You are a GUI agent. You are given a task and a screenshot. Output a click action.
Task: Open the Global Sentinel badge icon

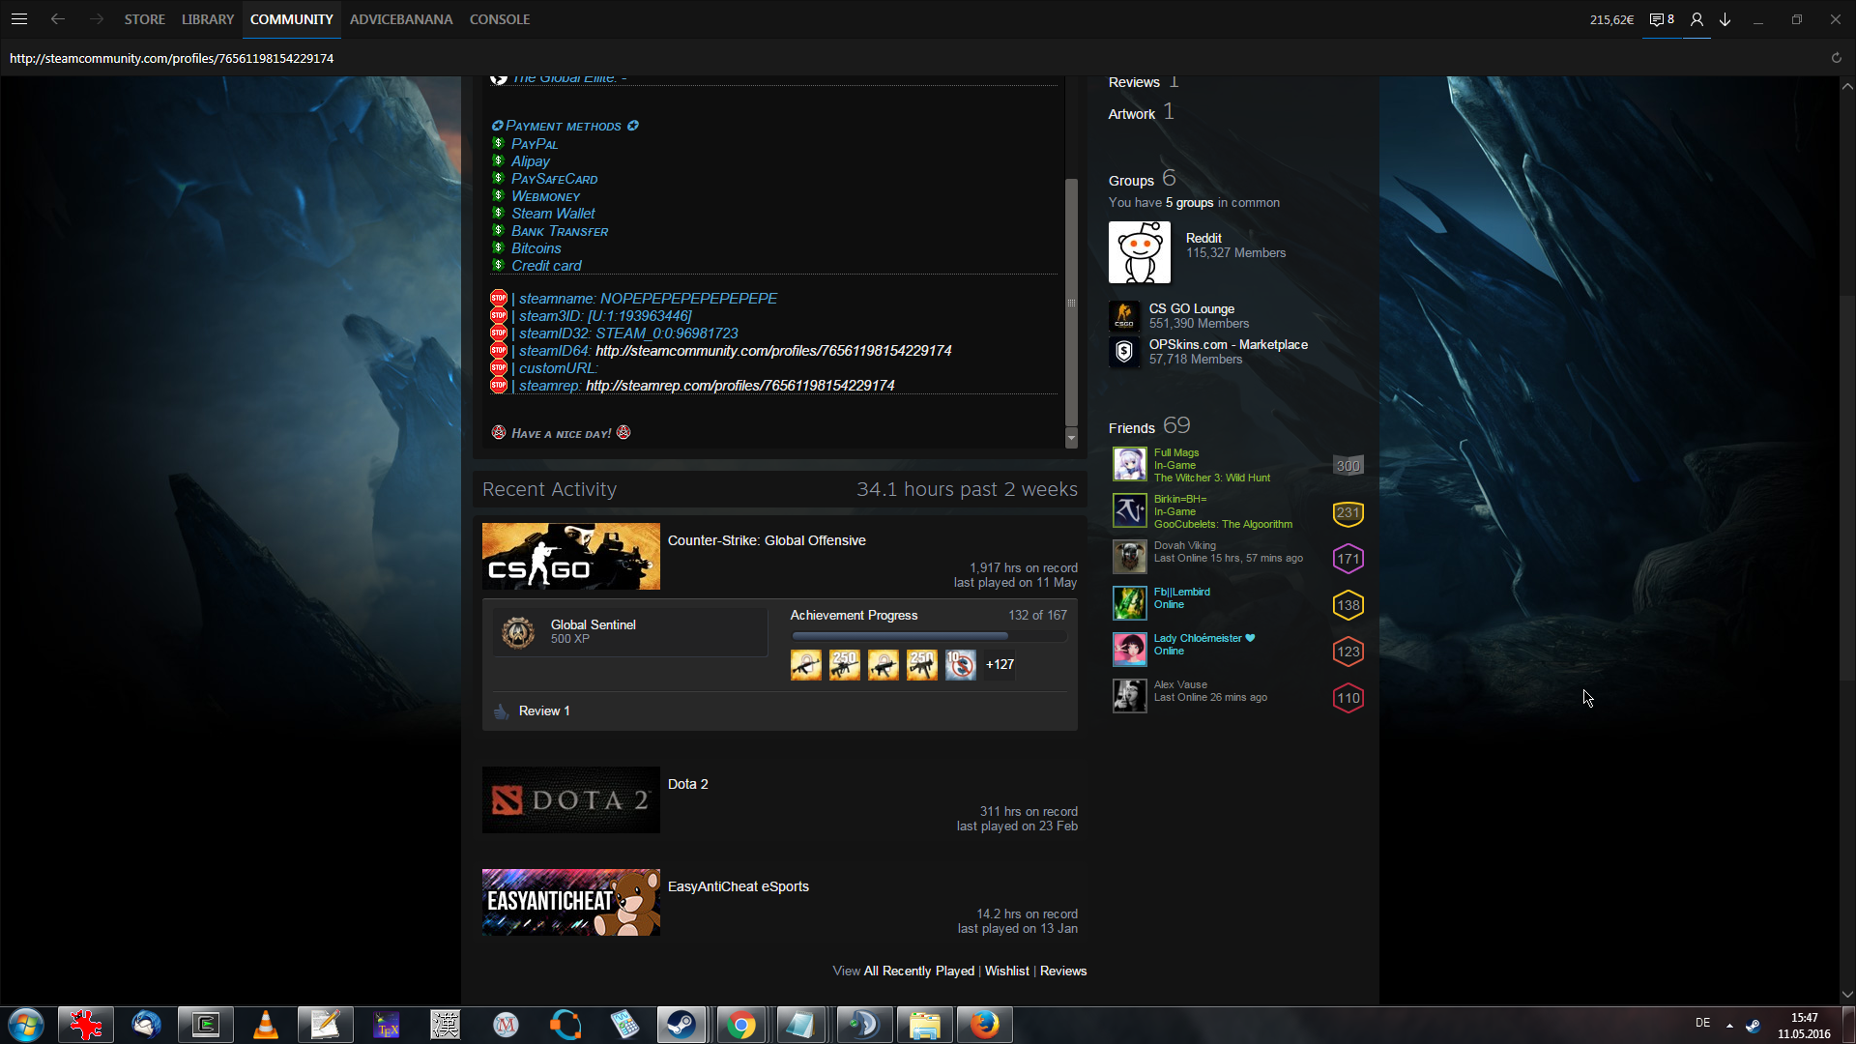[518, 632]
